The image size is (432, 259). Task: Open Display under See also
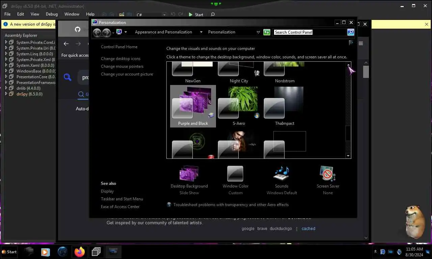click(107, 191)
